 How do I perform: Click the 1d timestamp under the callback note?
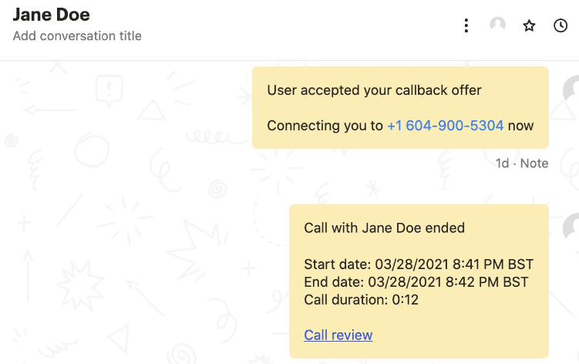tap(502, 163)
